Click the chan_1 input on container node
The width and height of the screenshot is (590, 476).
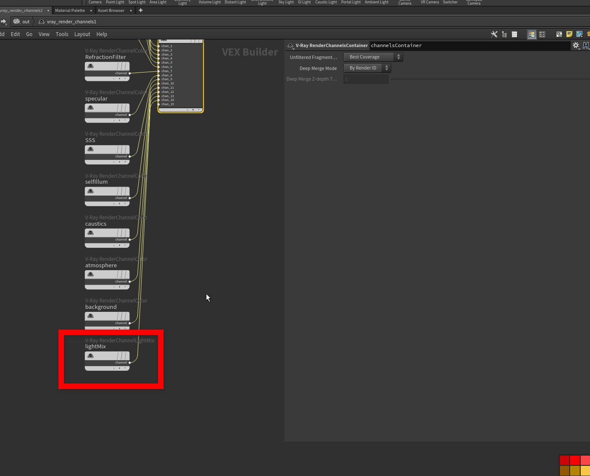(159, 46)
